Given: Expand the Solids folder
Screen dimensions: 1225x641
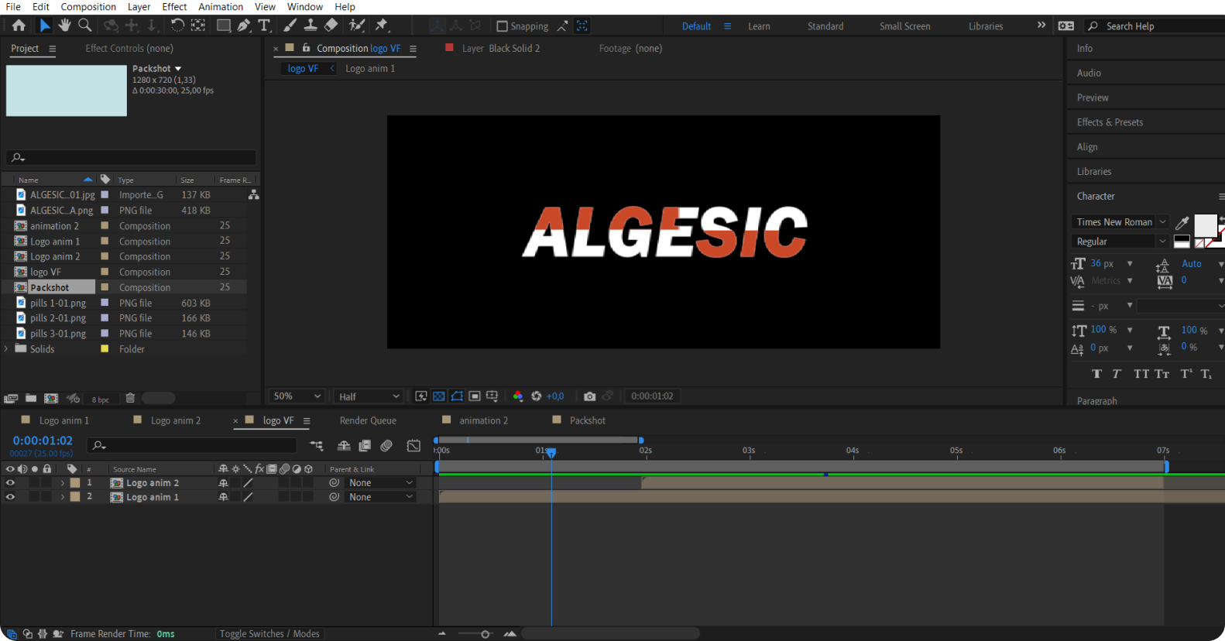Looking at the screenshot, I should point(6,349).
